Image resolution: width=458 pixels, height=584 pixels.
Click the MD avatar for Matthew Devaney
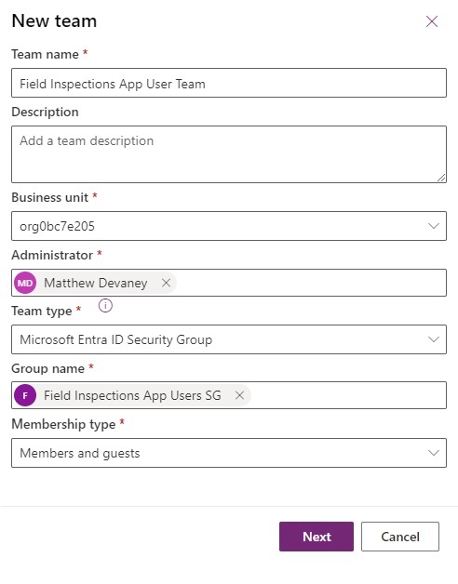click(25, 283)
